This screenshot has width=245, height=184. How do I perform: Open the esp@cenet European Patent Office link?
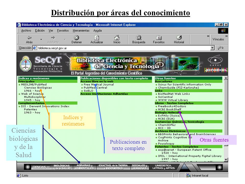coord(185,150)
